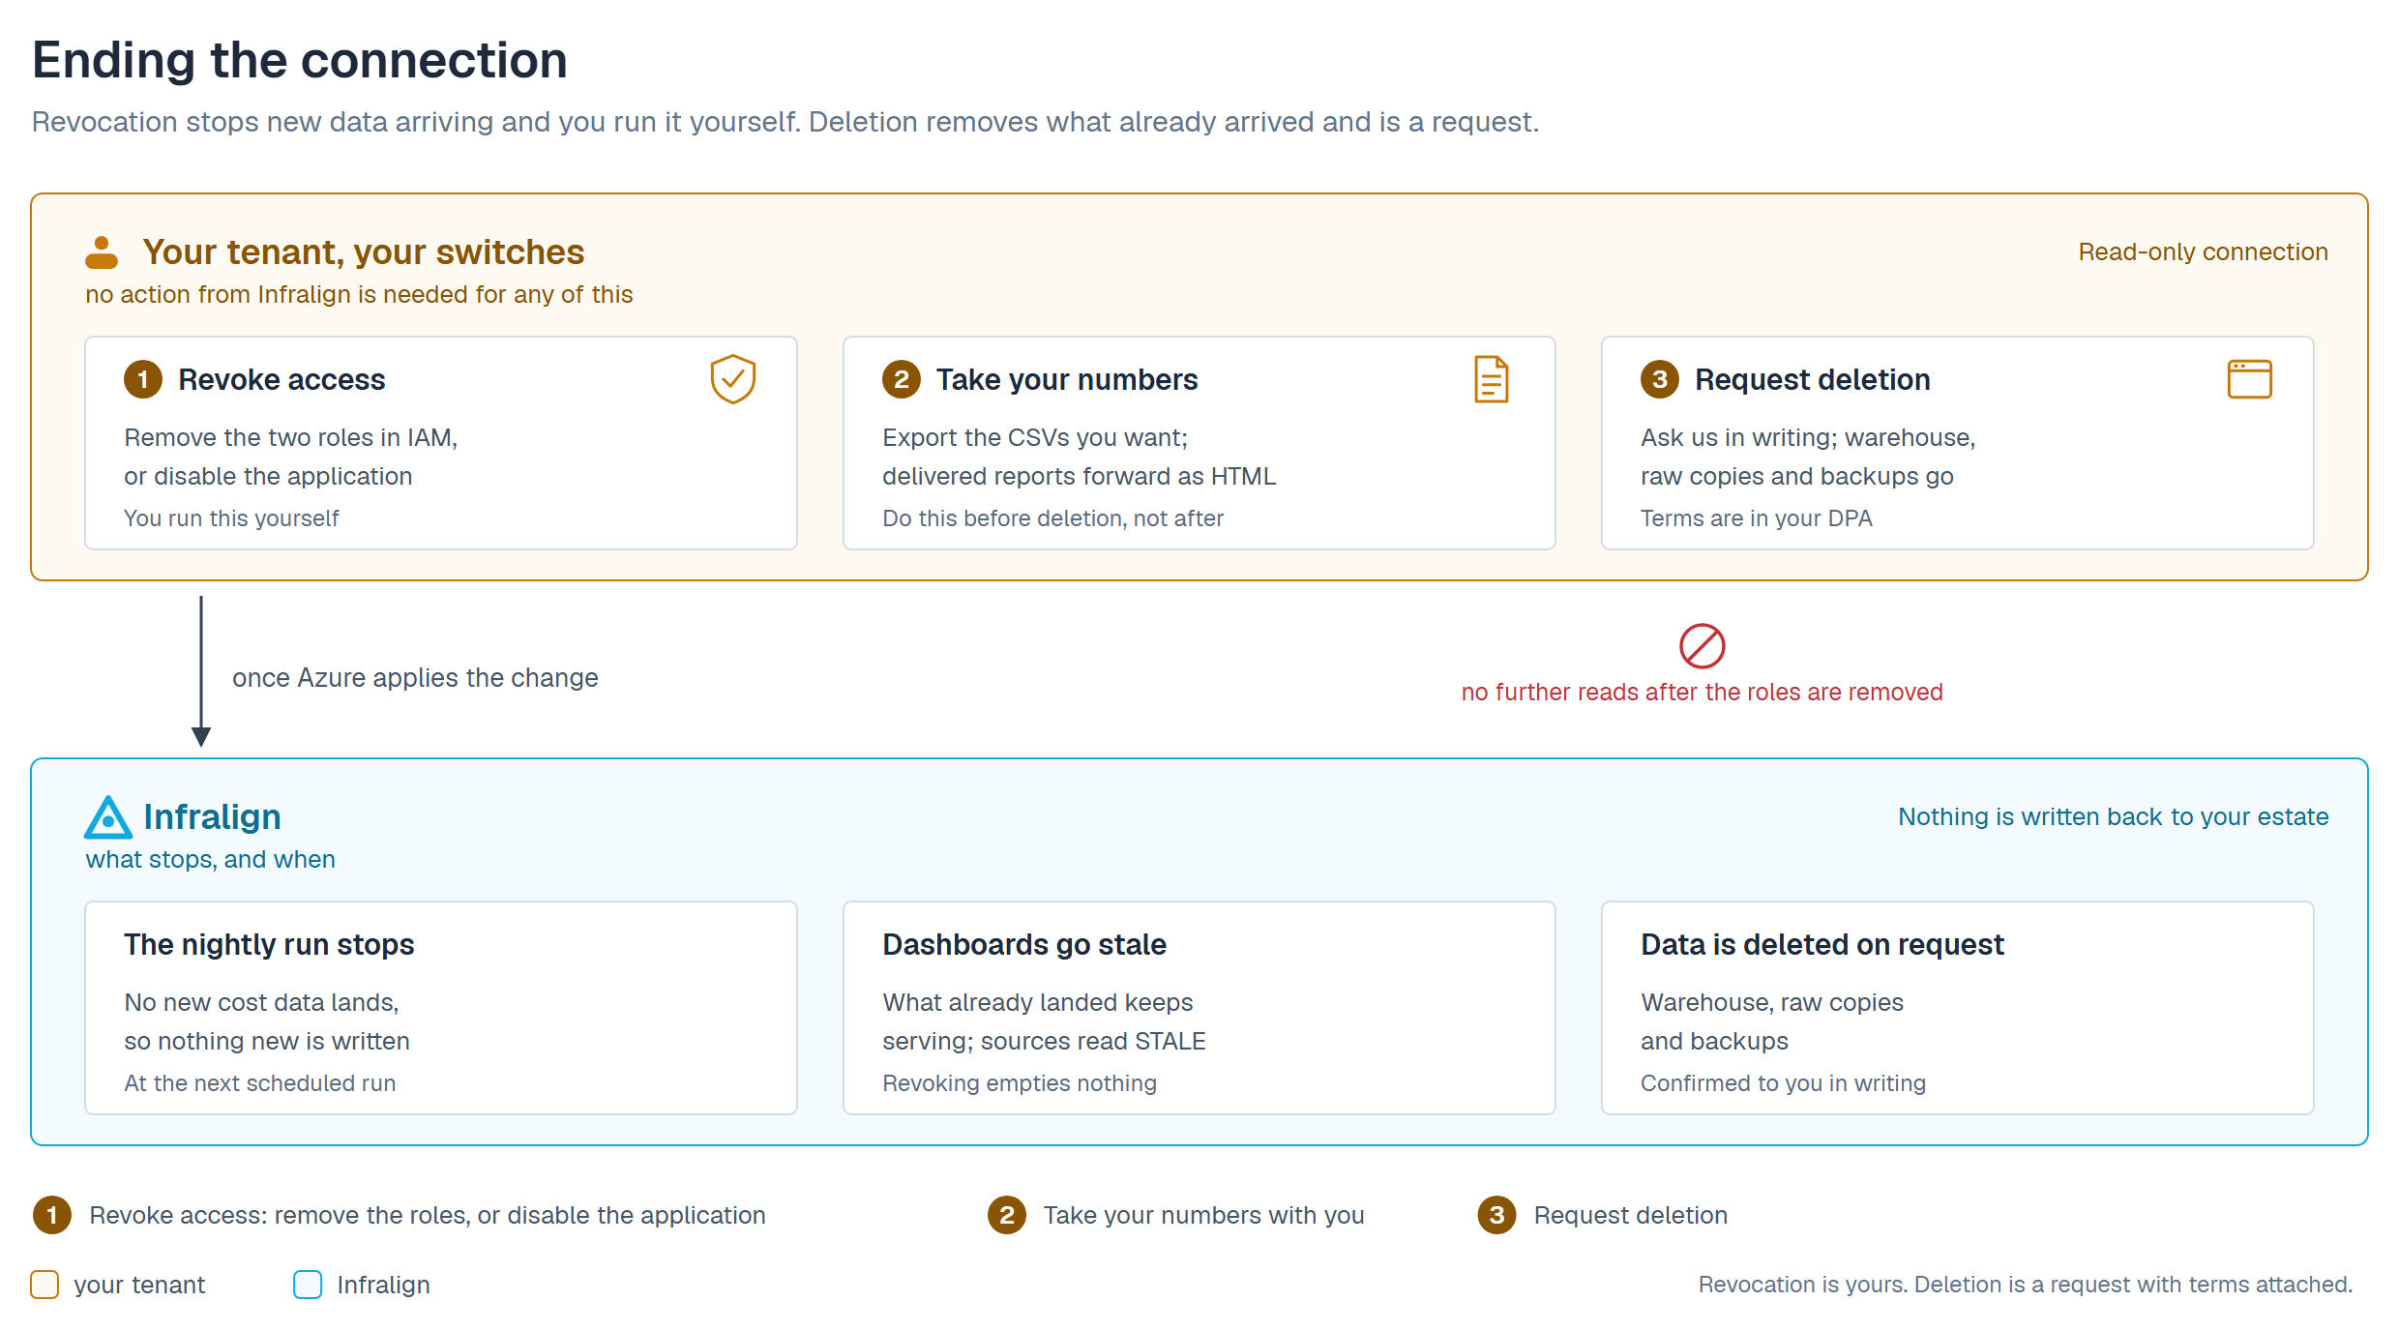The image size is (2399, 1331).
Task: Click the Ending the connection heading
Action: click(x=300, y=60)
